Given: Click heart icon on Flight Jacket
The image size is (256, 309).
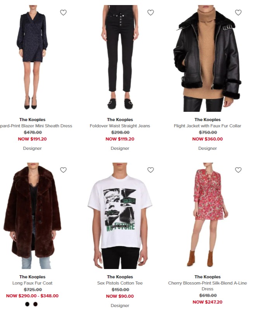Looking at the screenshot, I should coord(238,12).
